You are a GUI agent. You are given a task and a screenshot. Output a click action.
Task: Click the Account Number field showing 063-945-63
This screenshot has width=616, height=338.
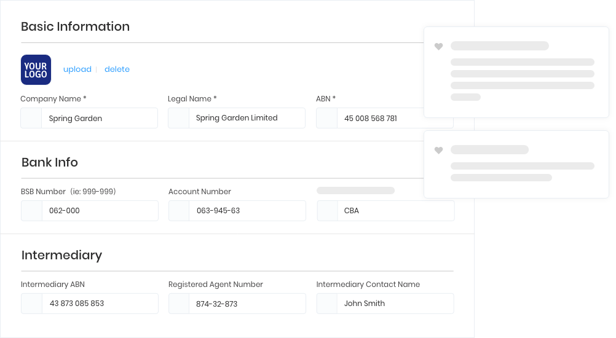tap(237, 211)
